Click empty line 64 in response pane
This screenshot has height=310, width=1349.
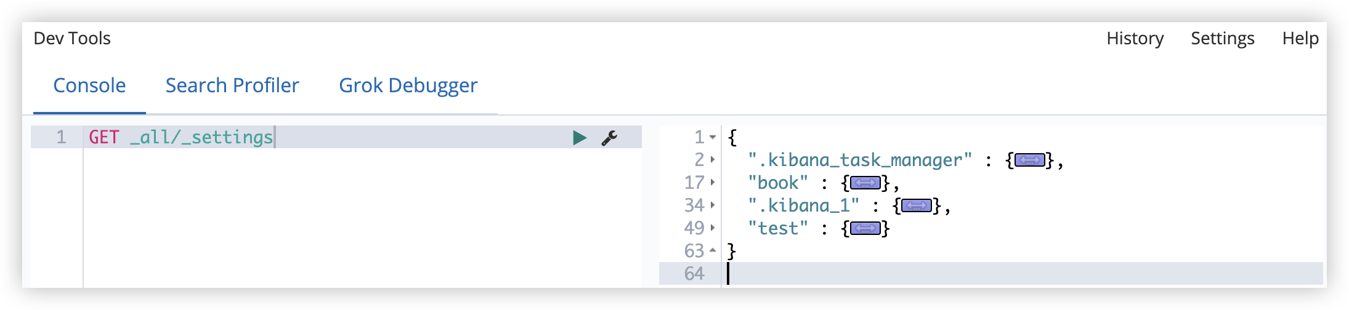1023,274
